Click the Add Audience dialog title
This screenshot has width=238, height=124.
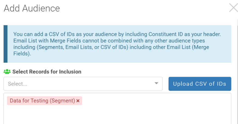tap(32, 8)
